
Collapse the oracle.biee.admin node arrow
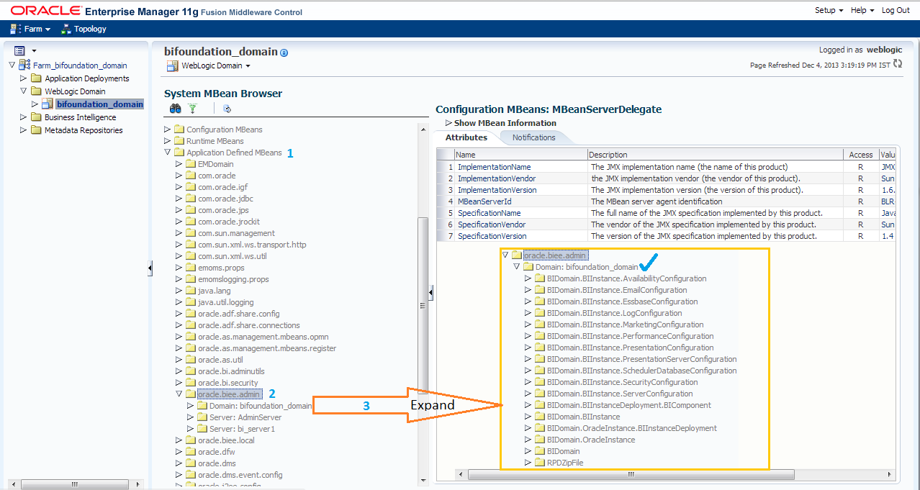[x=179, y=394]
